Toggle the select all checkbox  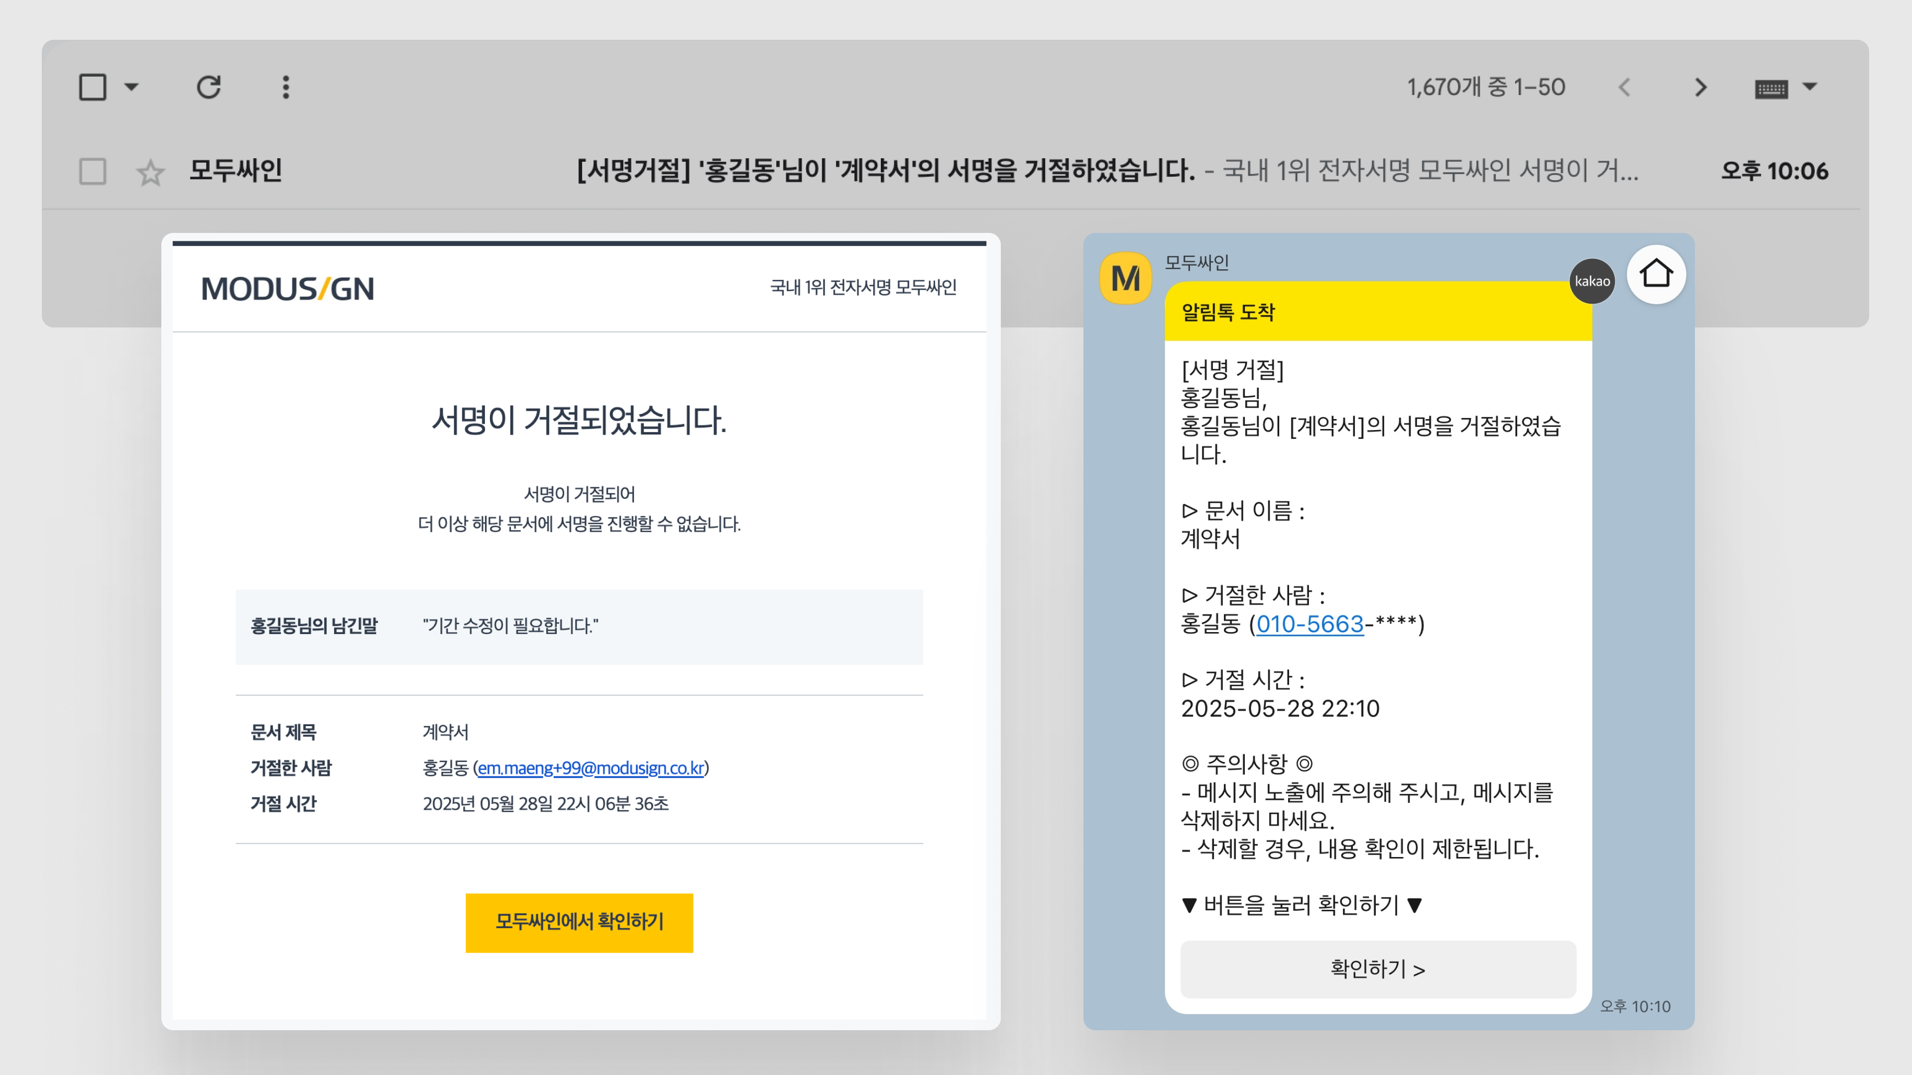click(93, 88)
